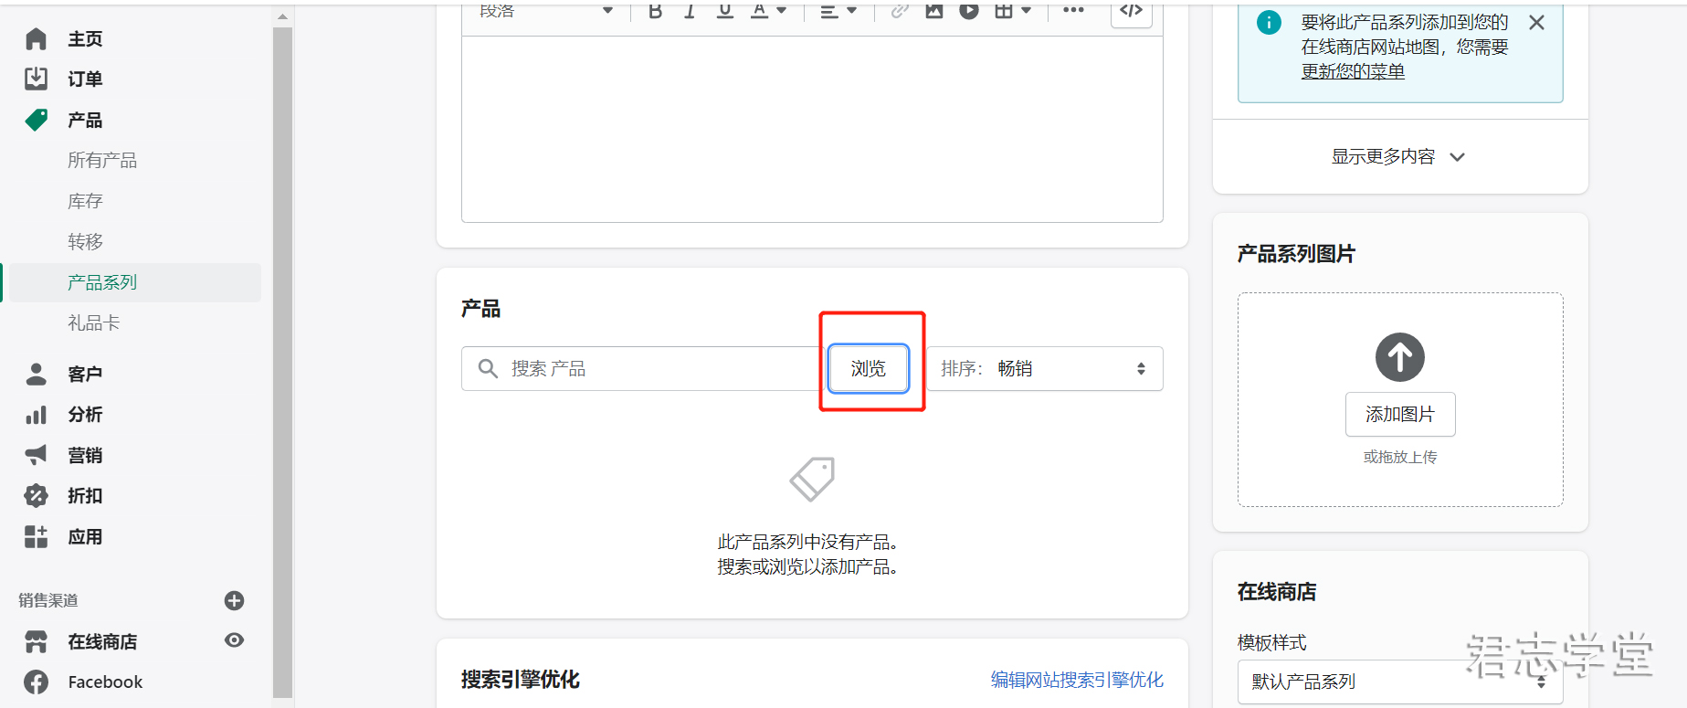Click the home icon in sidebar
The width and height of the screenshot is (1687, 708).
coord(36,38)
